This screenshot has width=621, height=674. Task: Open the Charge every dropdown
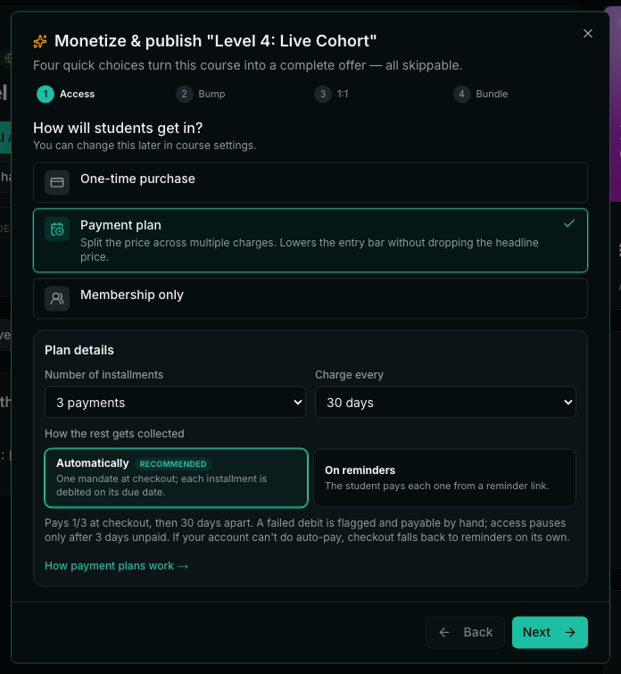click(445, 403)
